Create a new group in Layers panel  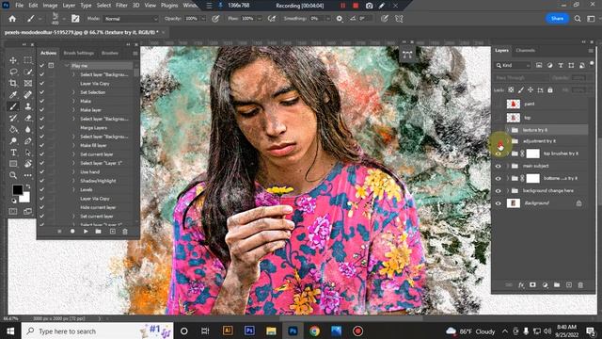(x=557, y=284)
